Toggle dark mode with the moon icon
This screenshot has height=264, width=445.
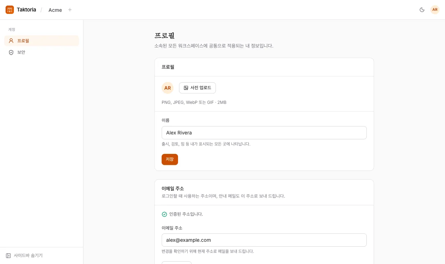coord(422,10)
